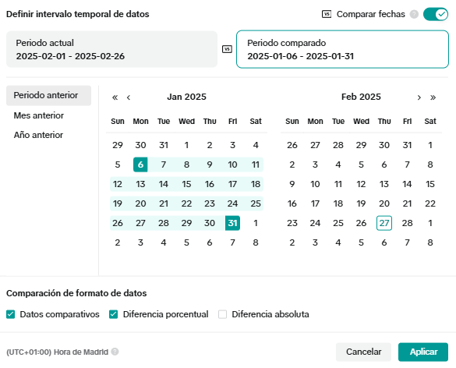Uncheck the Diferencia porcentual checkbox

[114, 314]
